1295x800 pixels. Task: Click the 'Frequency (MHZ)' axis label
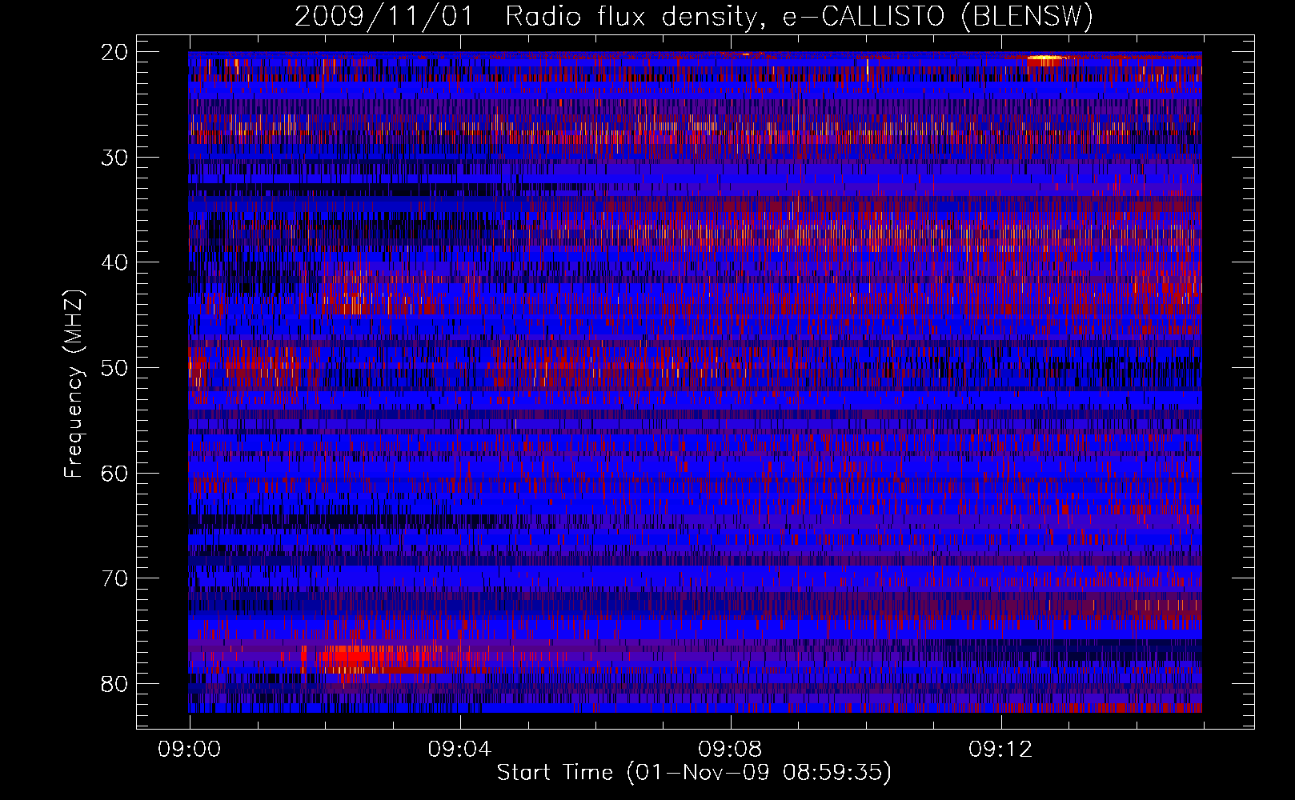[74, 385]
